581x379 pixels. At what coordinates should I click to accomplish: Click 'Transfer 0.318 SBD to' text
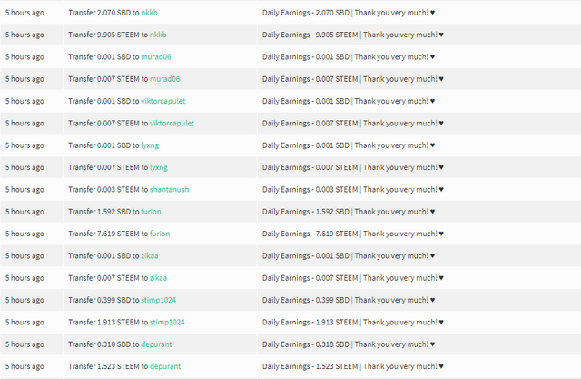click(x=103, y=344)
